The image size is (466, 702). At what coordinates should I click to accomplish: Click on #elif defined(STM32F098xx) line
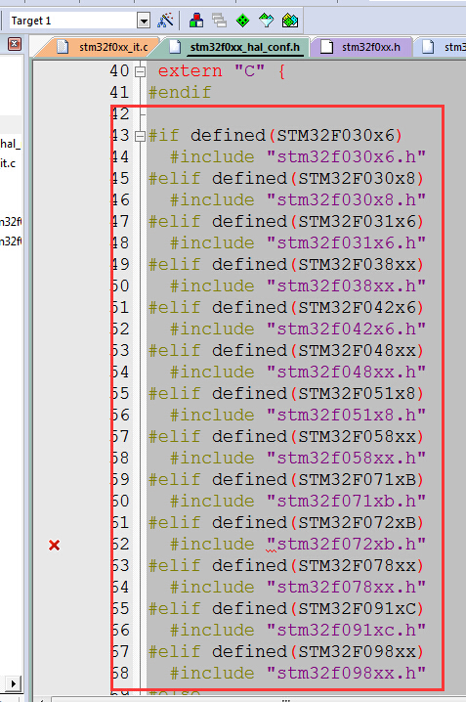coord(286,651)
